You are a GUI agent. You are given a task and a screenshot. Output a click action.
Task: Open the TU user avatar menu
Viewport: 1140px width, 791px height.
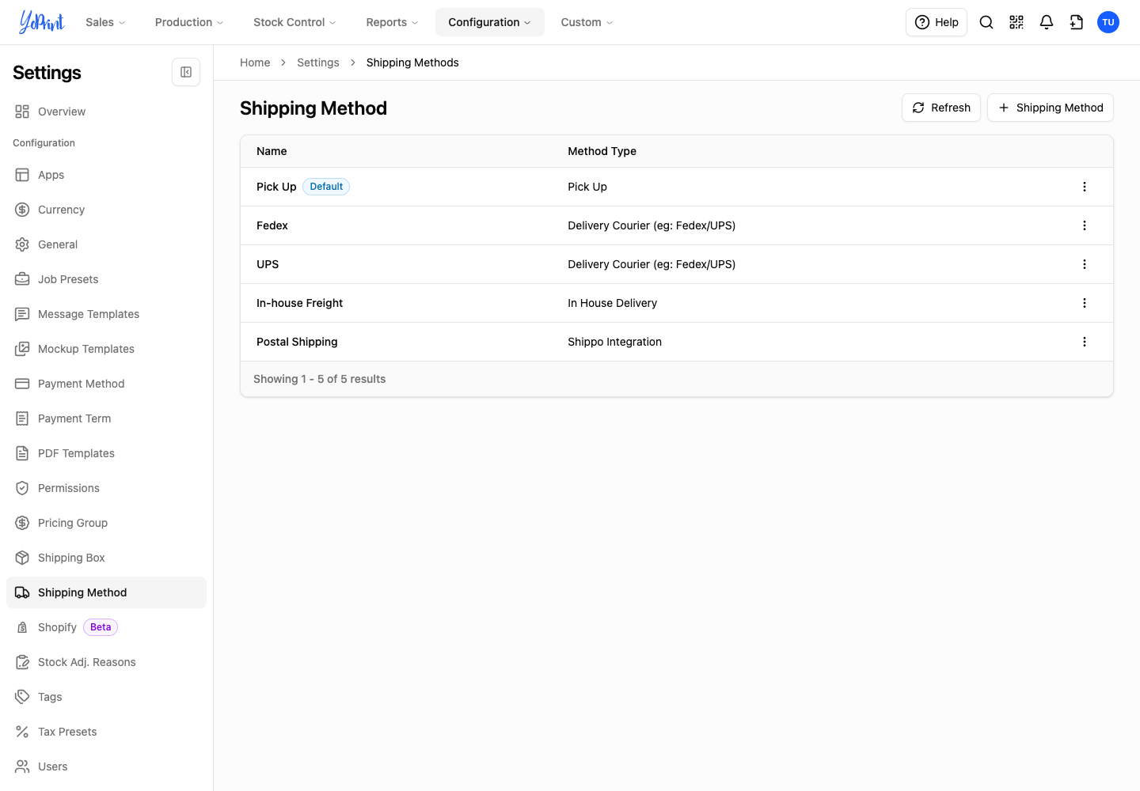coord(1108,22)
